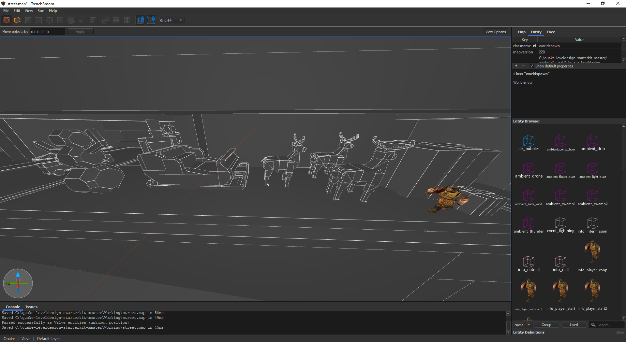
Task: Select info_player_coop entity model
Action: (593, 252)
